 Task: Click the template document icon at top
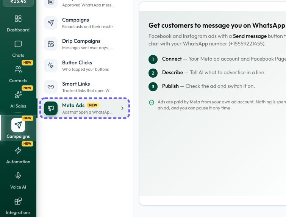[51, 3]
